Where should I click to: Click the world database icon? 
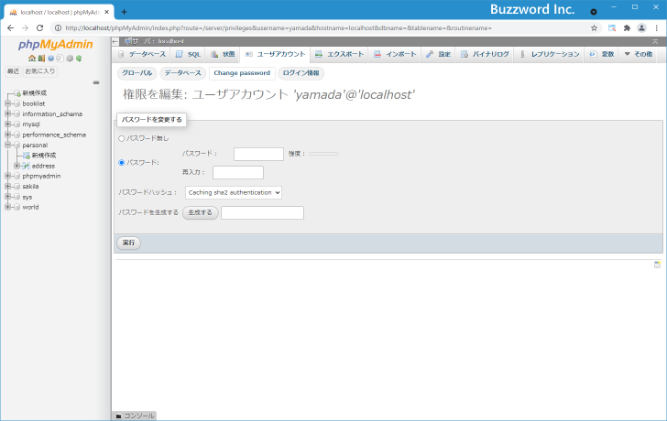[17, 207]
